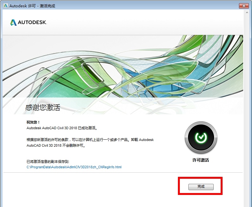Click the scrollbar up arrow

(x=247, y=12)
